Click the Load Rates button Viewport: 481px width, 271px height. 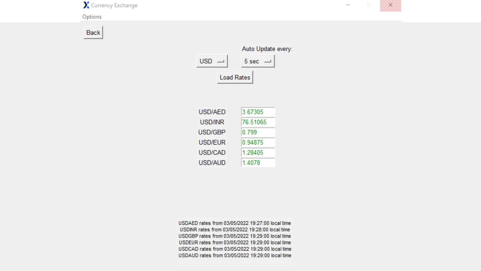coord(235,77)
